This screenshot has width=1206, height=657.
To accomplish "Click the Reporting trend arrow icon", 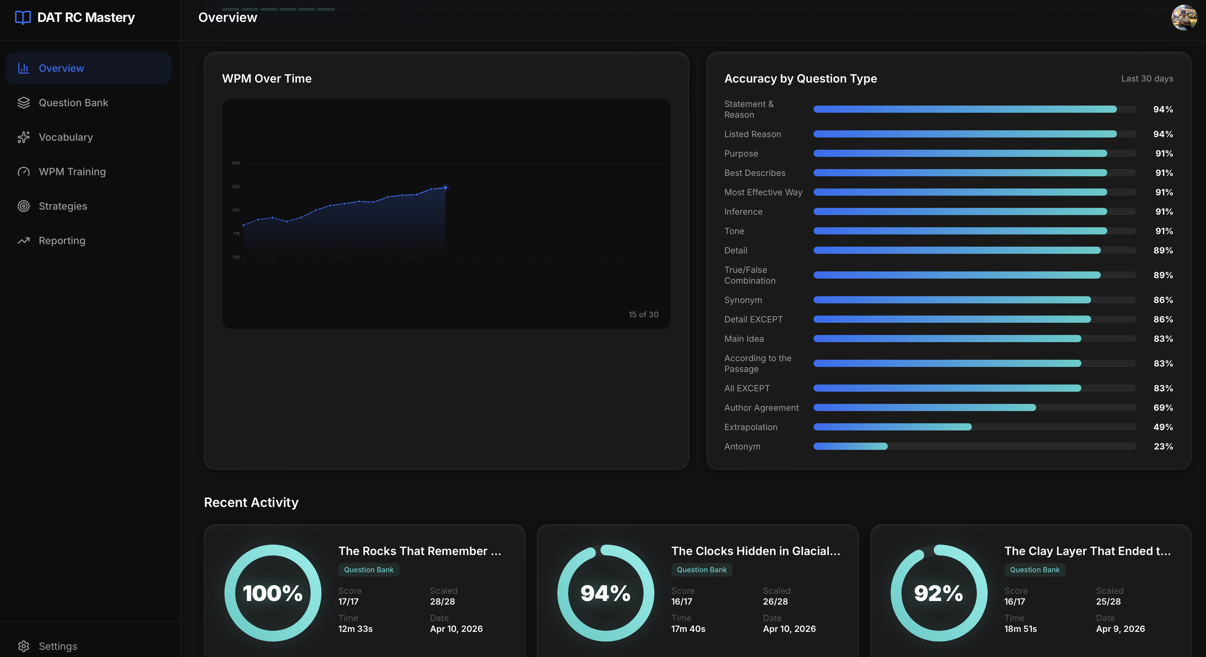I will click(x=23, y=241).
